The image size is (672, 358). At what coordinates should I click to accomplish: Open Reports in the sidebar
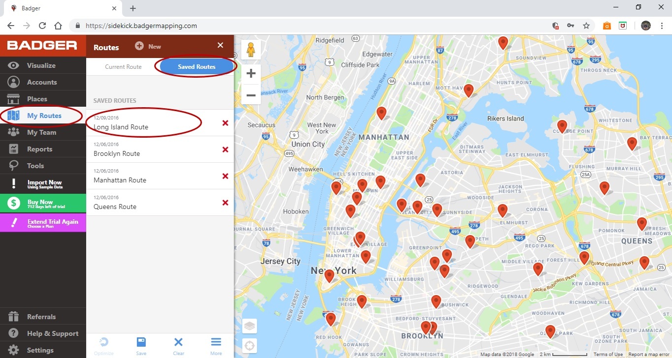43,149
